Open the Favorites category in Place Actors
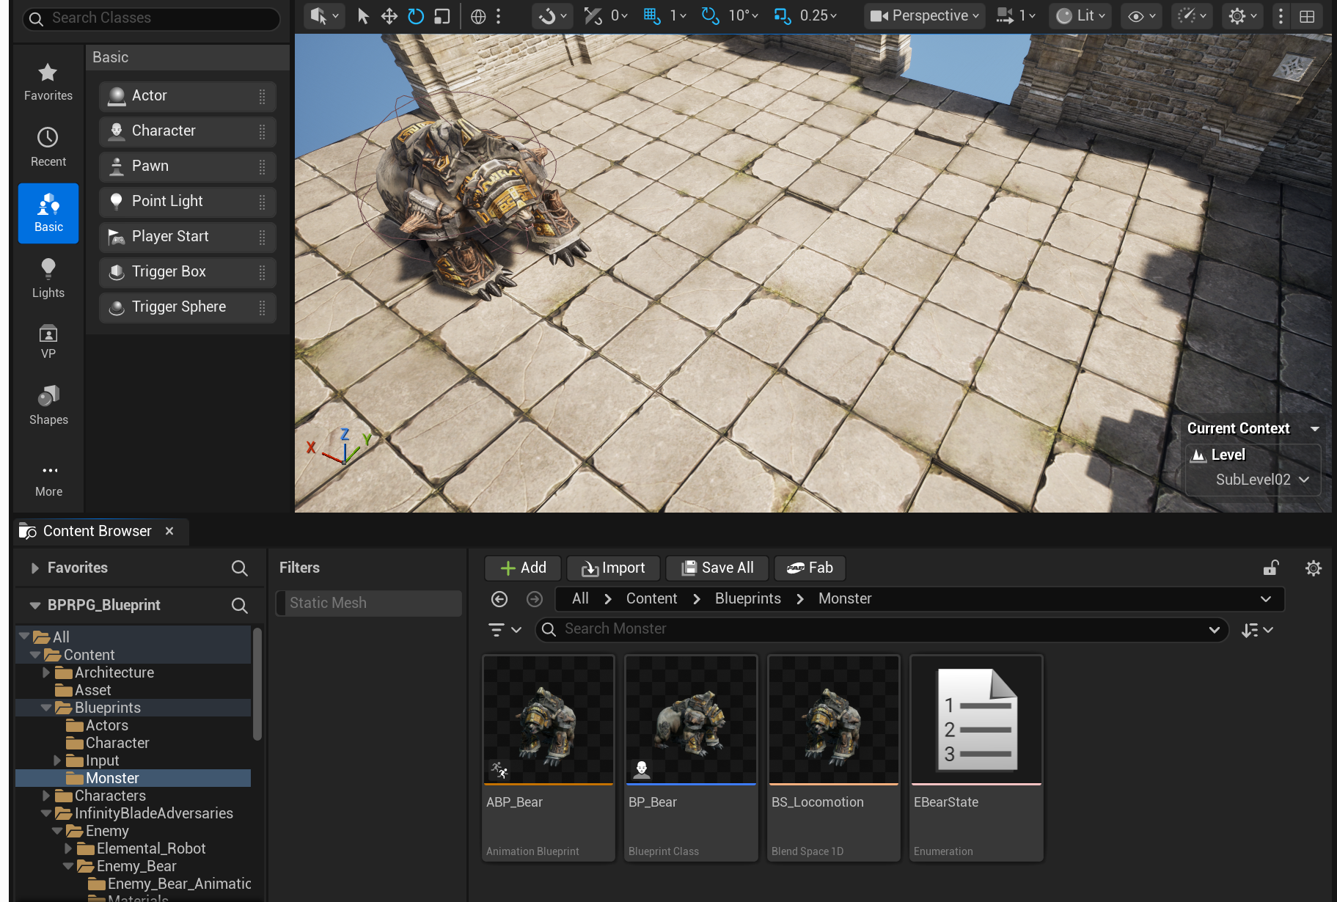This screenshot has height=902, width=1337. [48, 81]
